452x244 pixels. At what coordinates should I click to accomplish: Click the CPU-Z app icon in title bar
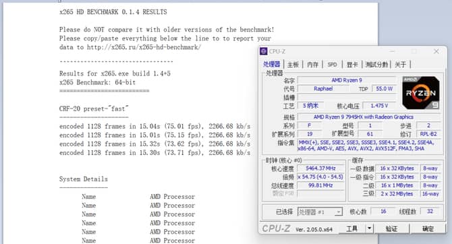(264, 51)
